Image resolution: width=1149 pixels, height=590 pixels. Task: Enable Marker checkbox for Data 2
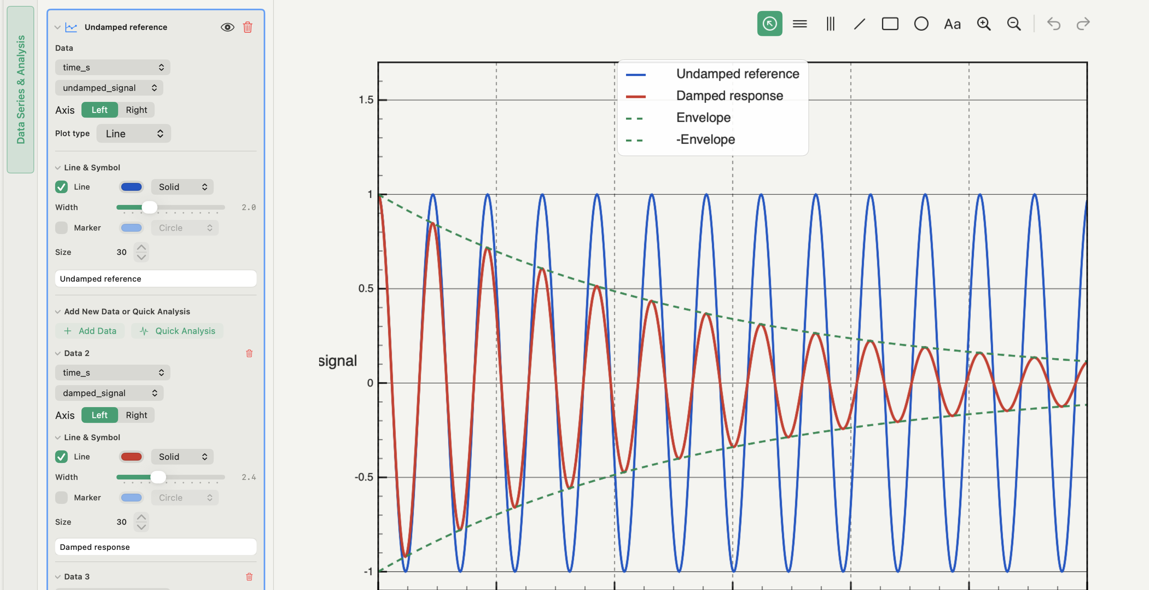pos(61,498)
